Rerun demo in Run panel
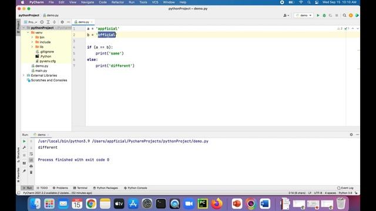 [x=24, y=141]
